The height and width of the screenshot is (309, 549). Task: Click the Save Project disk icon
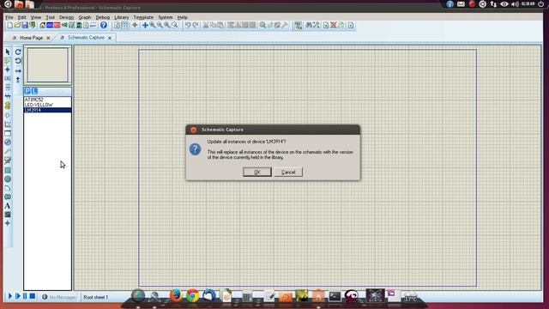(25, 25)
